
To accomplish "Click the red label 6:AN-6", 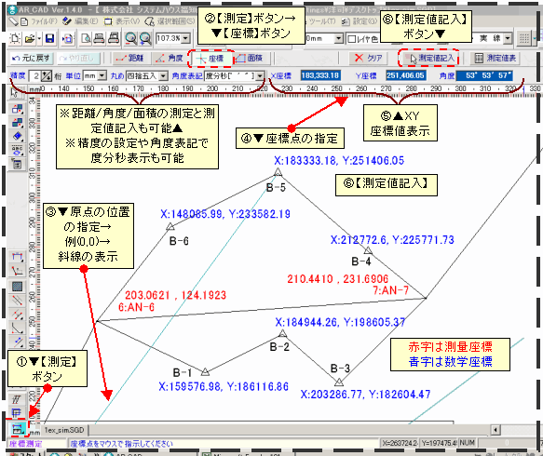I will pyautogui.click(x=136, y=307).
